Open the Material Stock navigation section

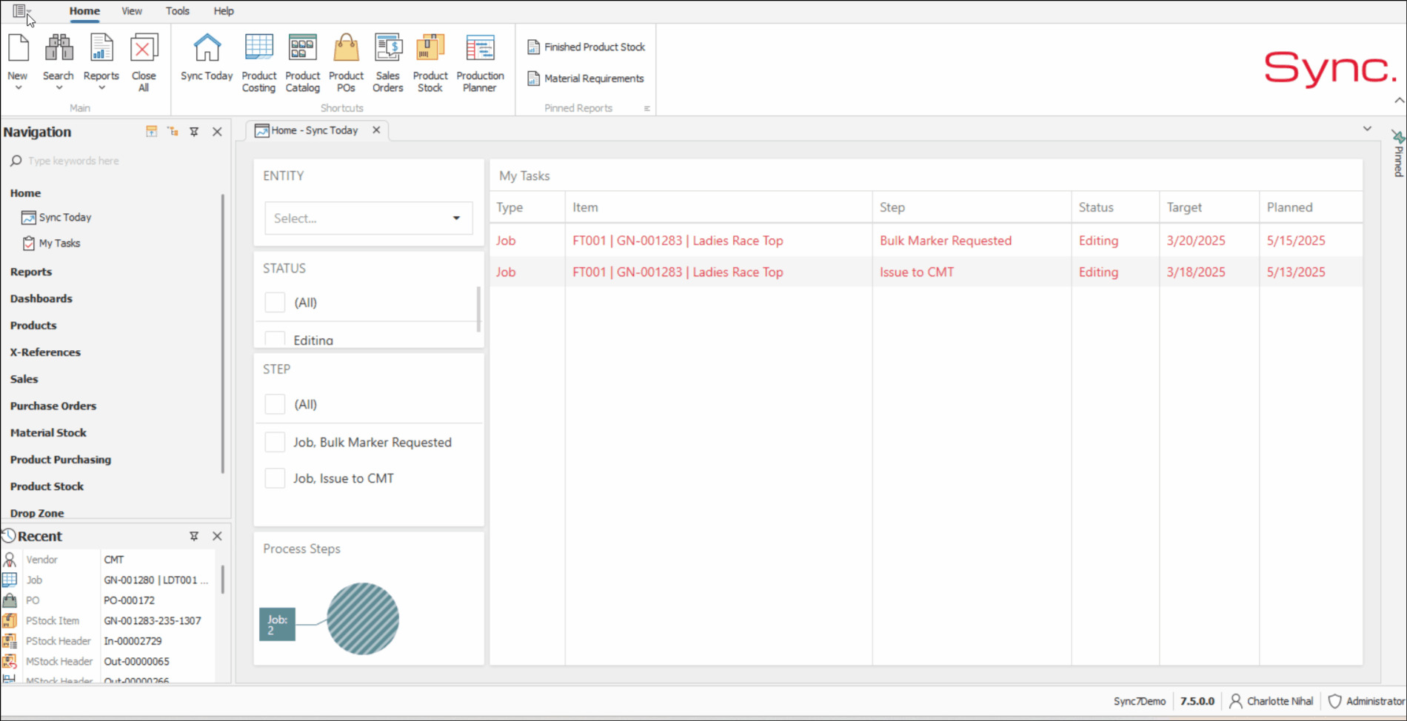click(48, 432)
